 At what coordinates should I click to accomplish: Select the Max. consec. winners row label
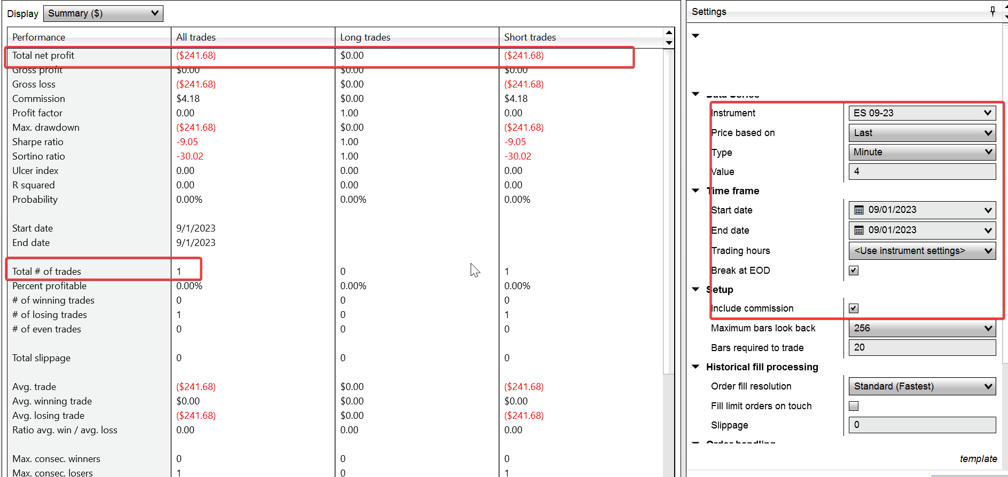[56, 459]
